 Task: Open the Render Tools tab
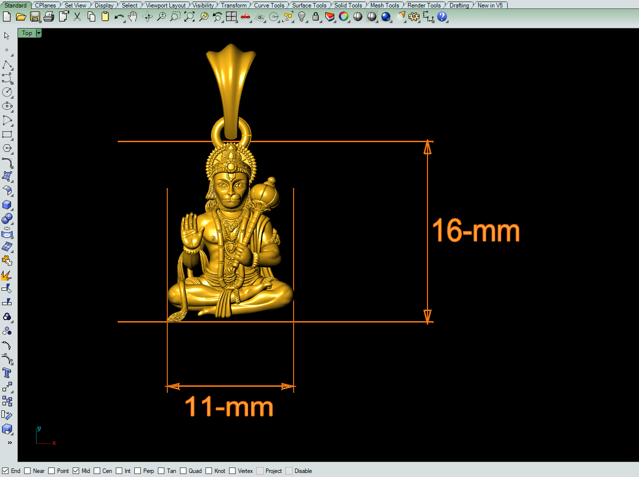tap(424, 6)
